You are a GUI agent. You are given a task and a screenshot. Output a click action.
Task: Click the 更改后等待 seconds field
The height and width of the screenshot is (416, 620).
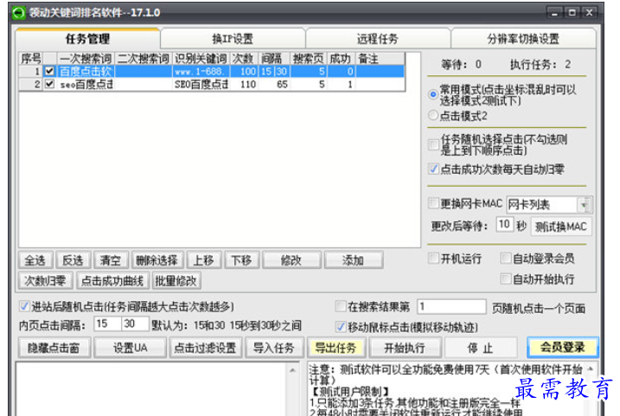504,225
